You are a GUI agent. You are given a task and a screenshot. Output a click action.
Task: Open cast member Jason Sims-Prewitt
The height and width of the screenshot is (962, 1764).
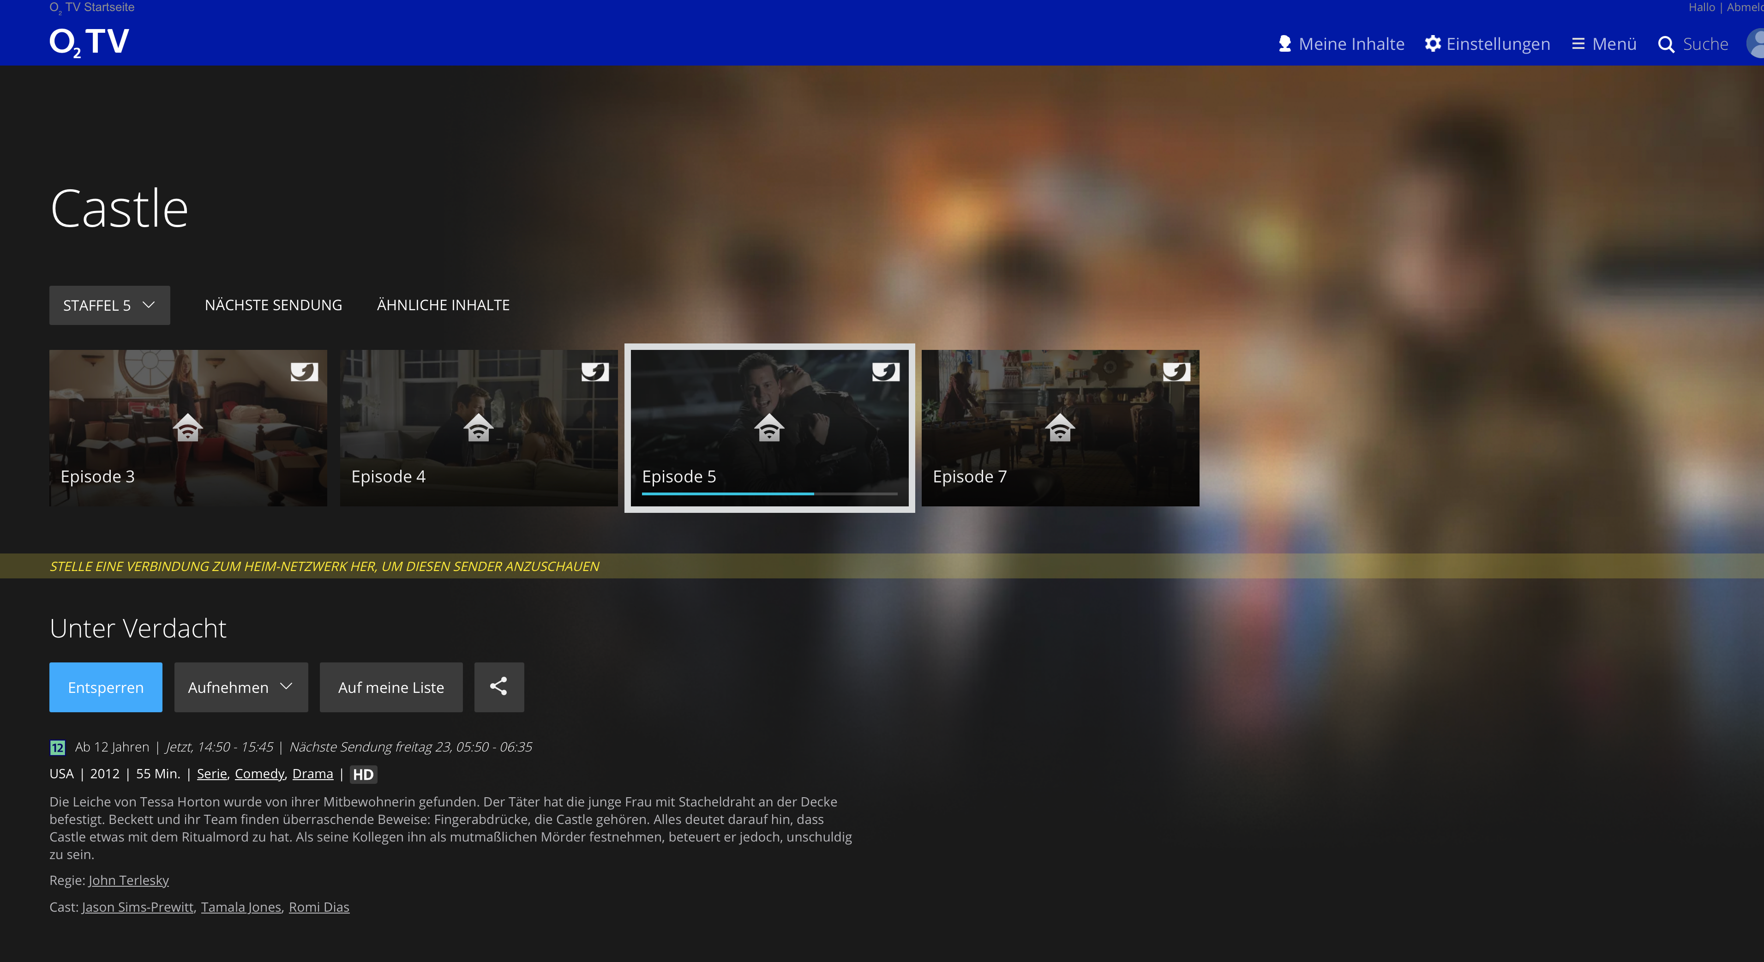tap(138, 907)
